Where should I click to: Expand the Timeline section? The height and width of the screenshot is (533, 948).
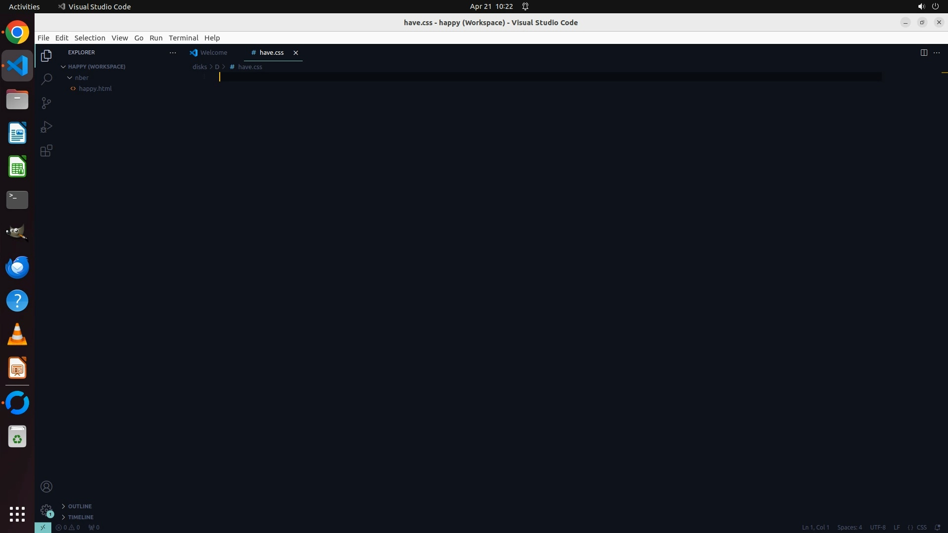click(x=80, y=517)
